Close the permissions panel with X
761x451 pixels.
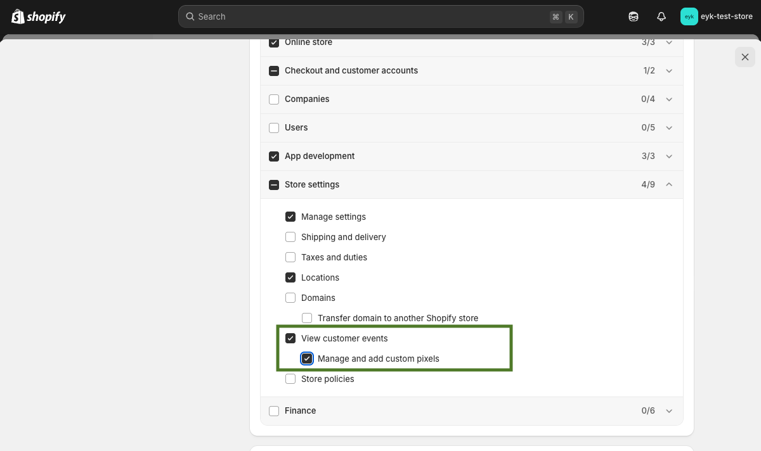pyautogui.click(x=745, y=57)
